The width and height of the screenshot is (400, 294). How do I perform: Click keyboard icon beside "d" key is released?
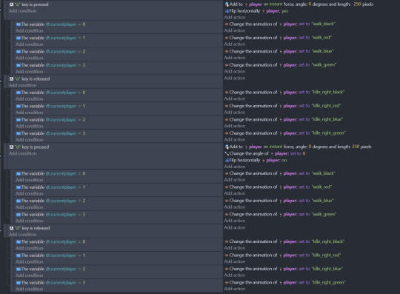tap(11, 228)
